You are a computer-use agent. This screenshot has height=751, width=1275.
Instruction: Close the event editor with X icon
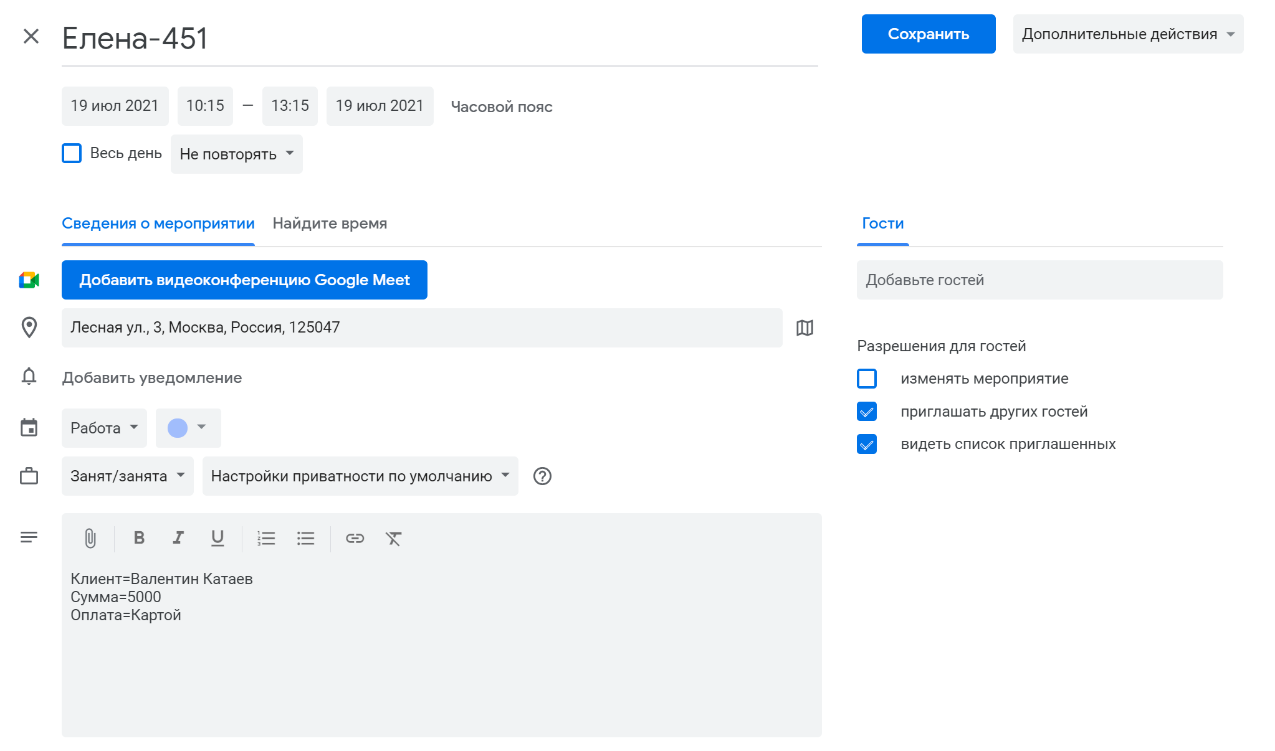[x=31, y=36]
